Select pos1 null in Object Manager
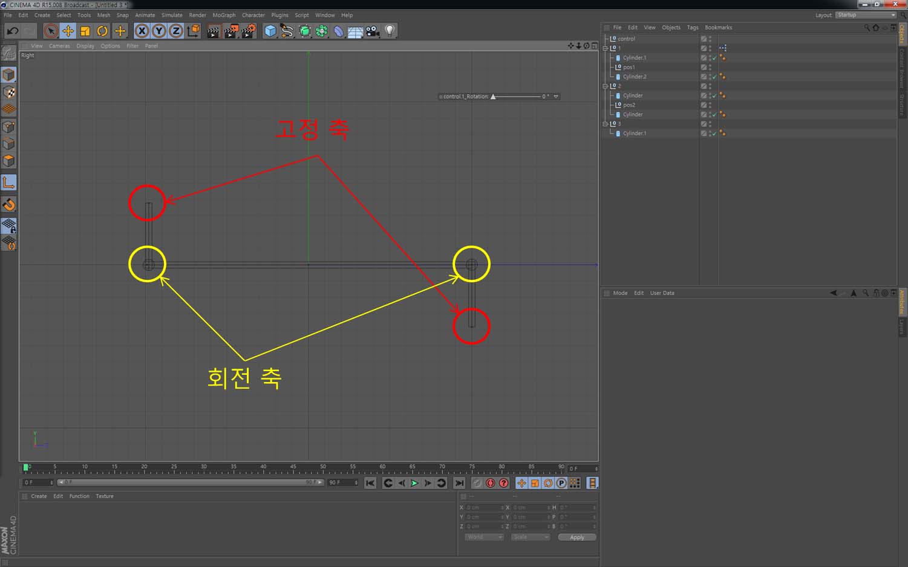Image resolution: width=908 pixels, height=567 pixels. coord(629,67)
